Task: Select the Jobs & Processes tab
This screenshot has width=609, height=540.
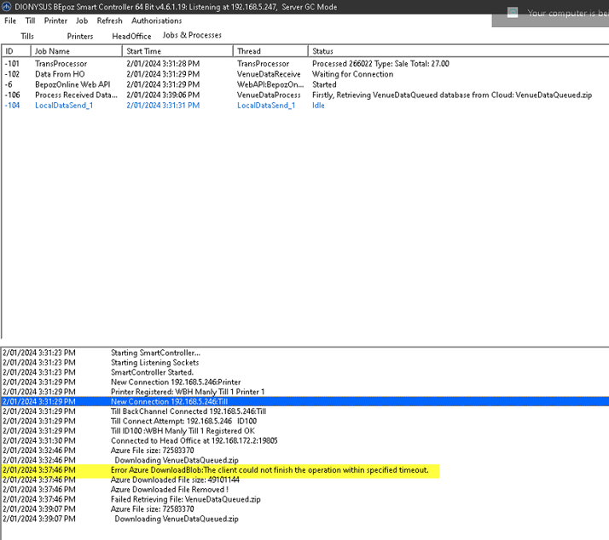Action: tap(192, 36)
